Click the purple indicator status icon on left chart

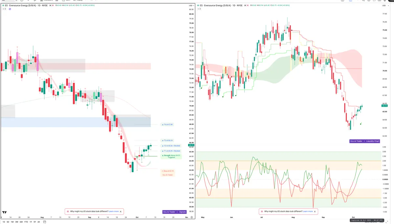click(10, 9)
